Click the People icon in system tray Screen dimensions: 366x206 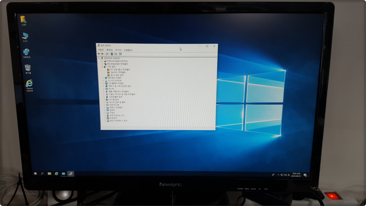click(x=273, y=175)
